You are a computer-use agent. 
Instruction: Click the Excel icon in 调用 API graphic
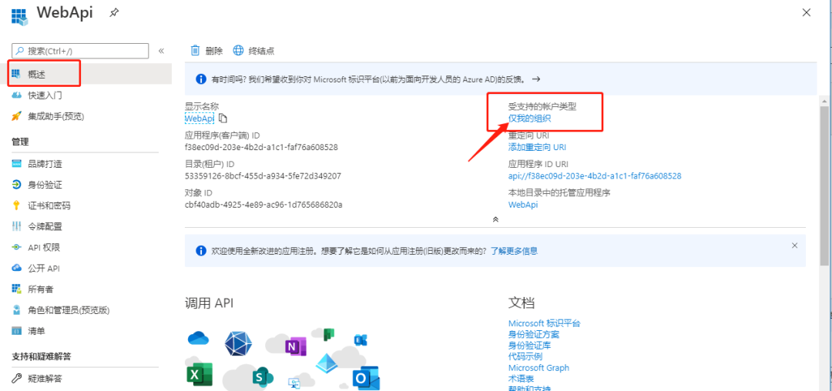tap(199, 375)
